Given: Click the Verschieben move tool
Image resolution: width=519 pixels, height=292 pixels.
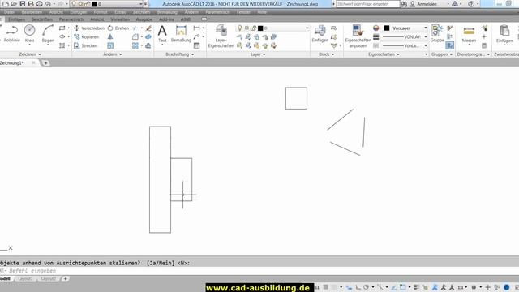Looking at the screenshot, I should click(x=89, y=28).
